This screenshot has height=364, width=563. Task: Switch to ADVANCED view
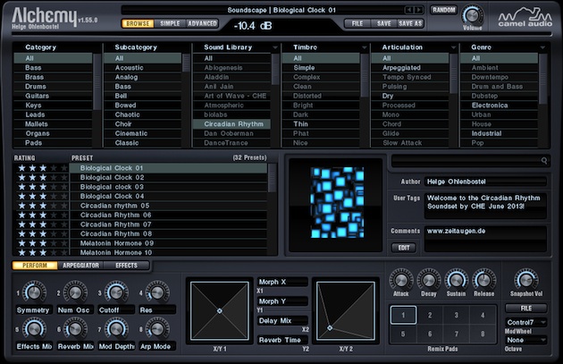coord(202,23)
